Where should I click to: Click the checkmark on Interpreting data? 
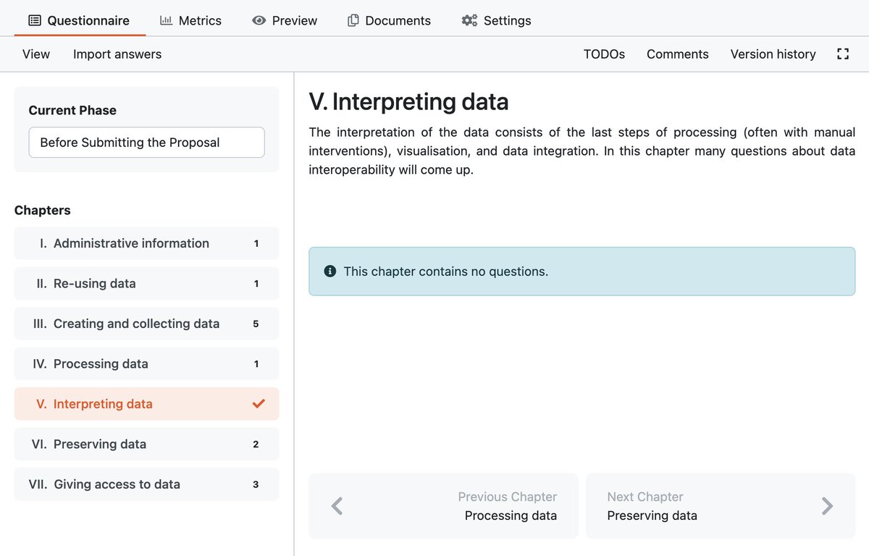(x=259, y=404)
